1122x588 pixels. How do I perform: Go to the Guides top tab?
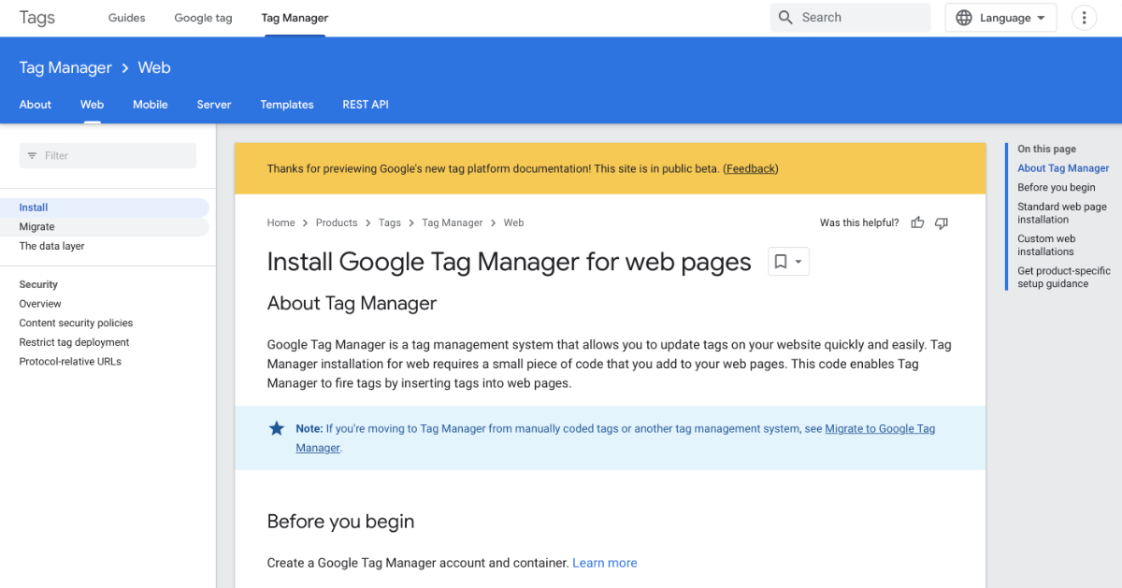pyautogui.click(x=127, y=18)
